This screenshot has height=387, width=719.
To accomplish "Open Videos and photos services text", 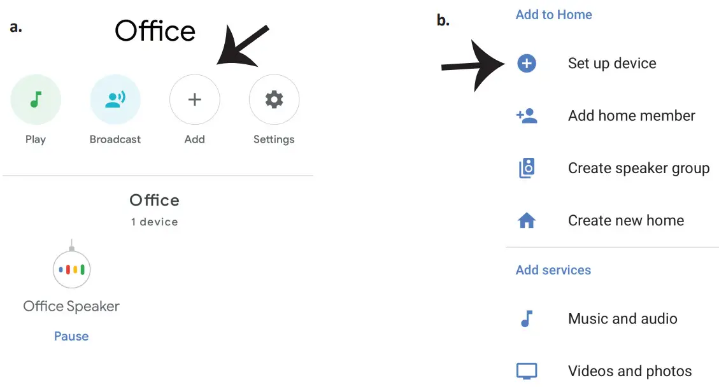I will click(x=629, y=371).
